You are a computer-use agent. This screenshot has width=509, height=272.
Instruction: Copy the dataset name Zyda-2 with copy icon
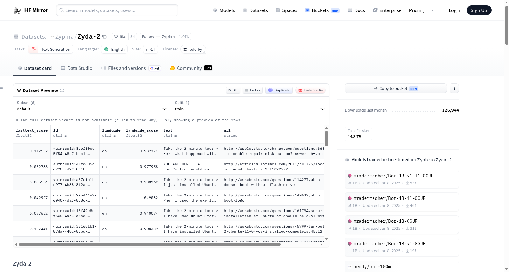coord(104,36)
